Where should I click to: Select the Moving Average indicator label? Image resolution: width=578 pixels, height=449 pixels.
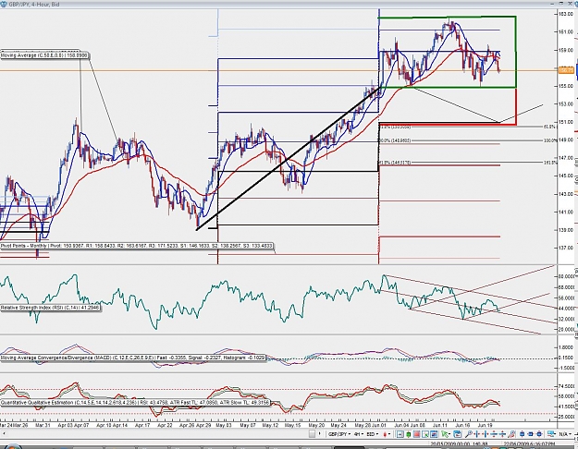pyautogui.click(x=44, y=55)
